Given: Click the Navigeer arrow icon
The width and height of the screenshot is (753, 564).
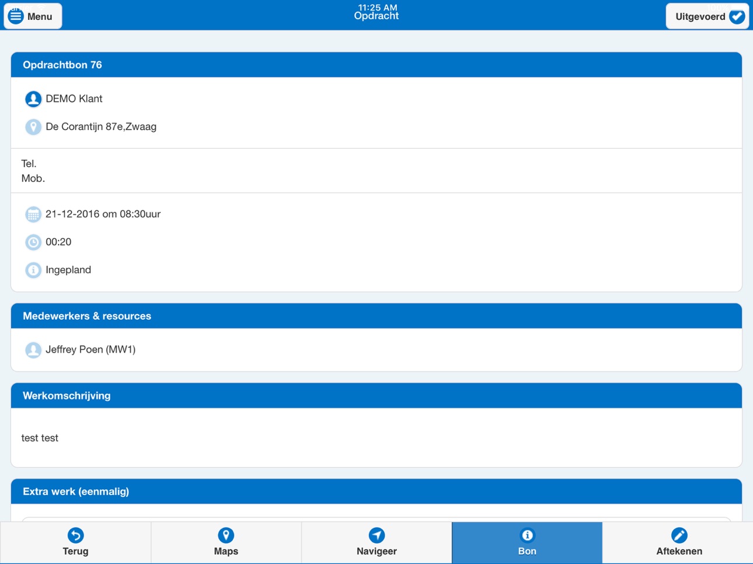Looking at the screenshot, I should tap(376, 535).
